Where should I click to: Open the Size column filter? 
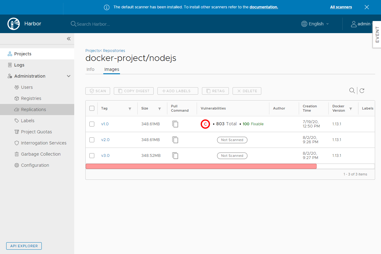pyautogui.click(x=160, y=109)
